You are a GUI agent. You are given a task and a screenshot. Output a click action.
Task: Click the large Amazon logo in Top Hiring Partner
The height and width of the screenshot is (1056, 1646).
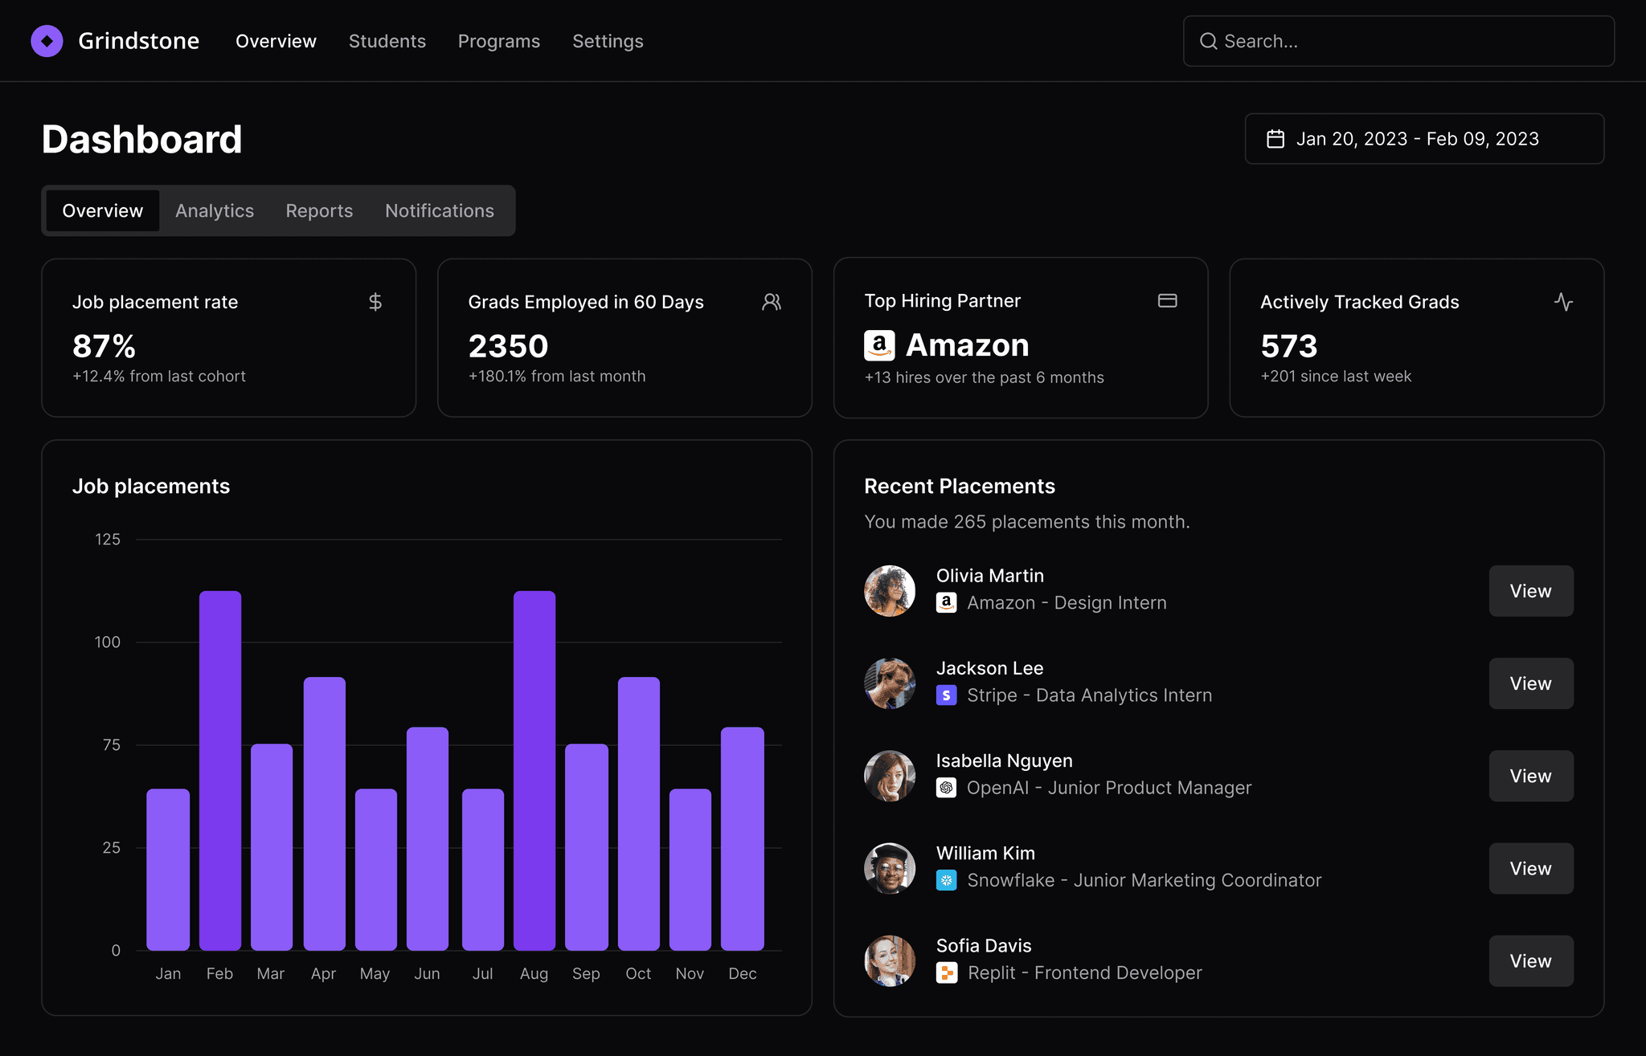coord(879,345)
